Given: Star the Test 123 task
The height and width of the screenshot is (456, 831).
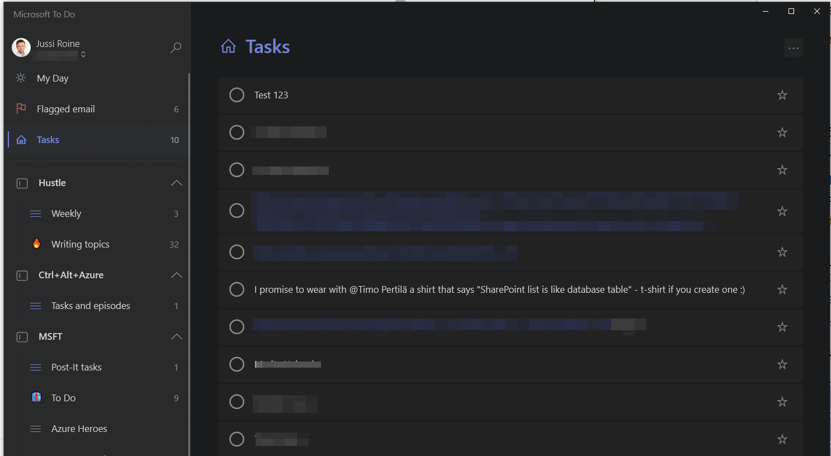Looking at the screenshot, I should point(782,95).
